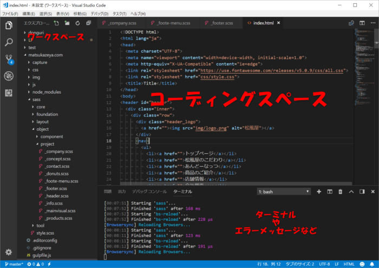Open the Debug view in activity bar

[9, 76]
